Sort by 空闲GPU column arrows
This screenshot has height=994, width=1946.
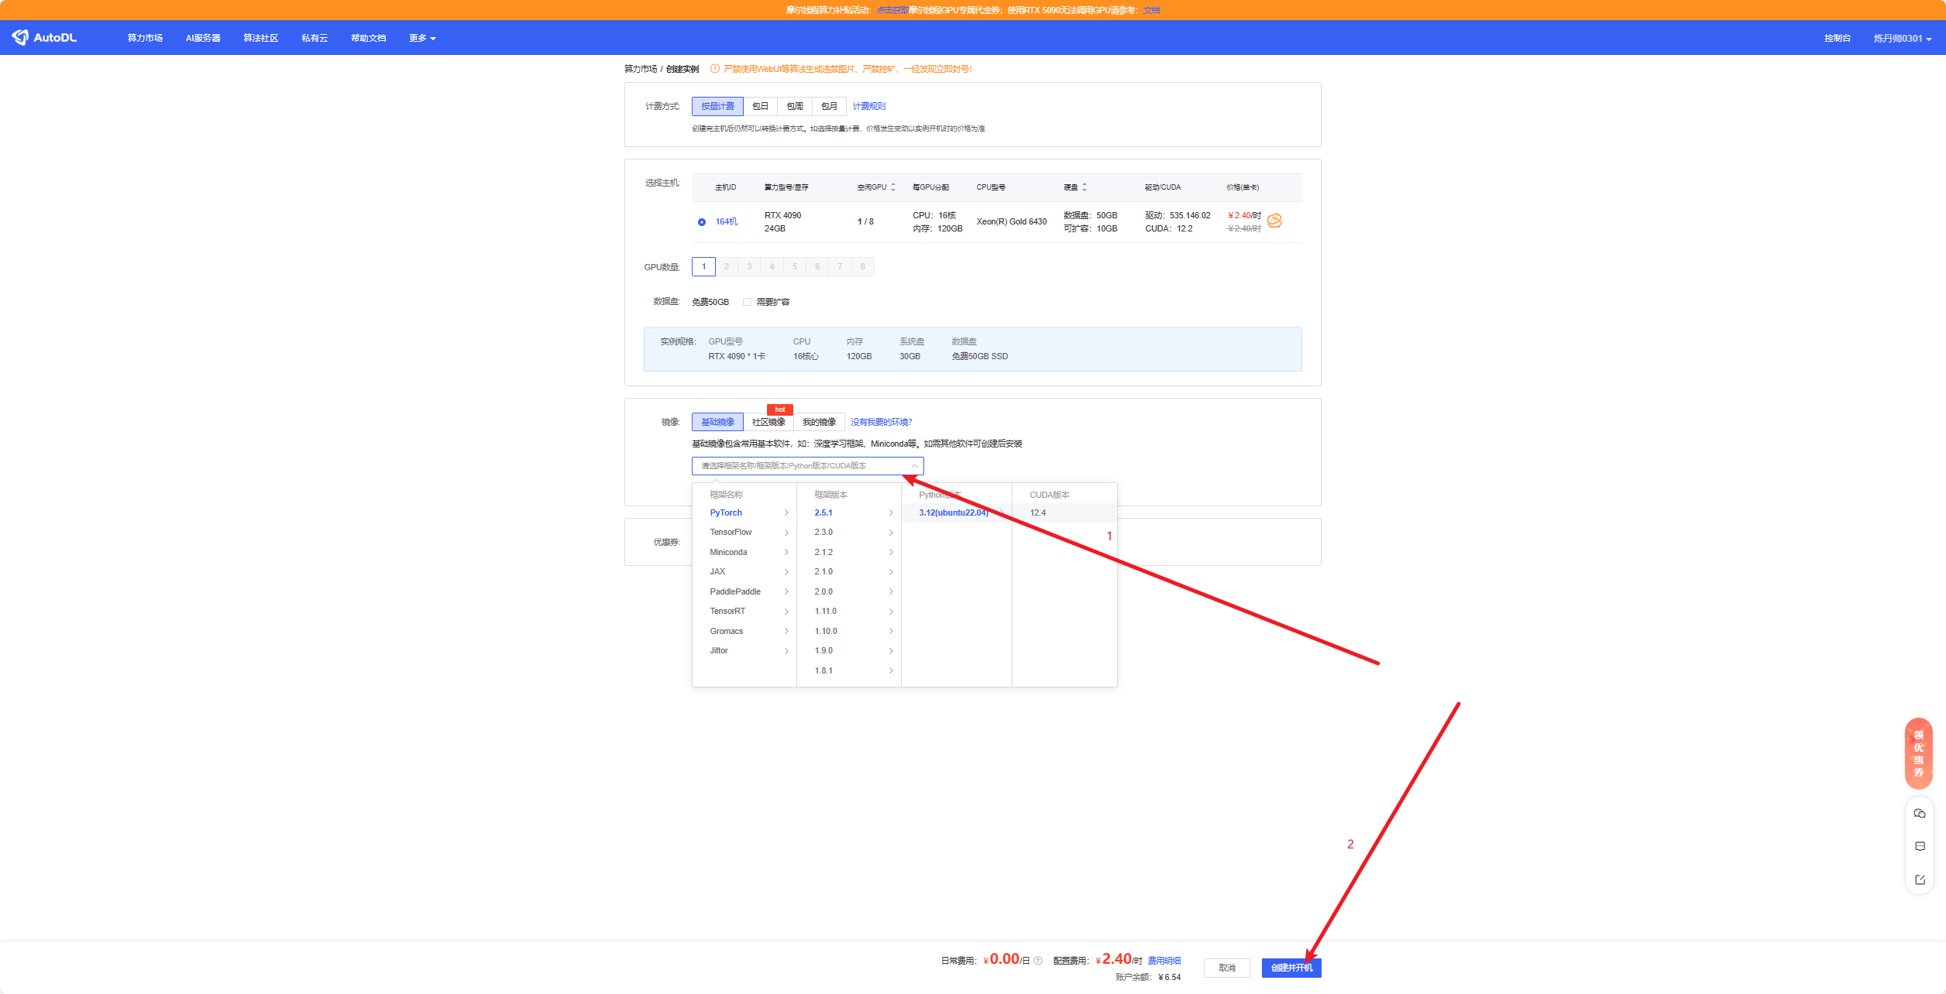893,187
